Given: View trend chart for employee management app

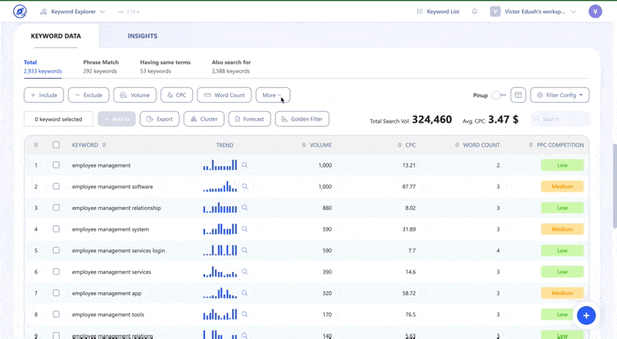Looking at the screenshot, I should click(x=220, y=293).
